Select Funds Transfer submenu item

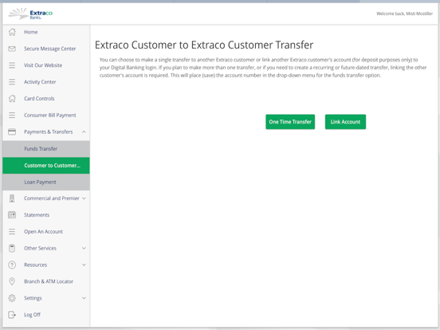pos(46,149)
